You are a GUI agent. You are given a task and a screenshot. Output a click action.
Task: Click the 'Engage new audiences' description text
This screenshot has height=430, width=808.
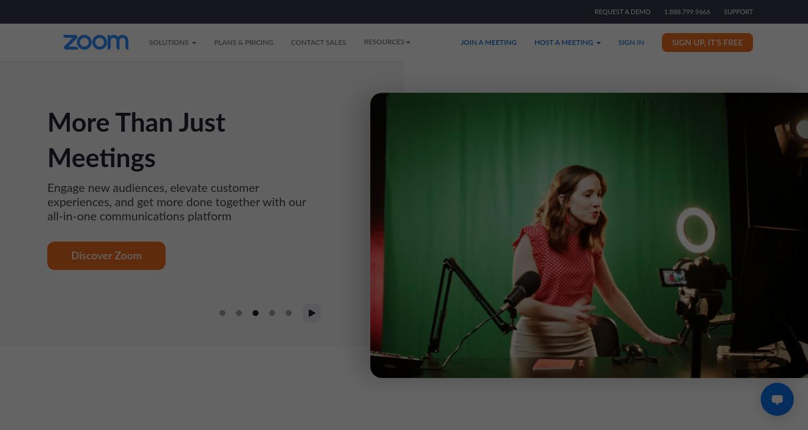(x=177, y=202)
